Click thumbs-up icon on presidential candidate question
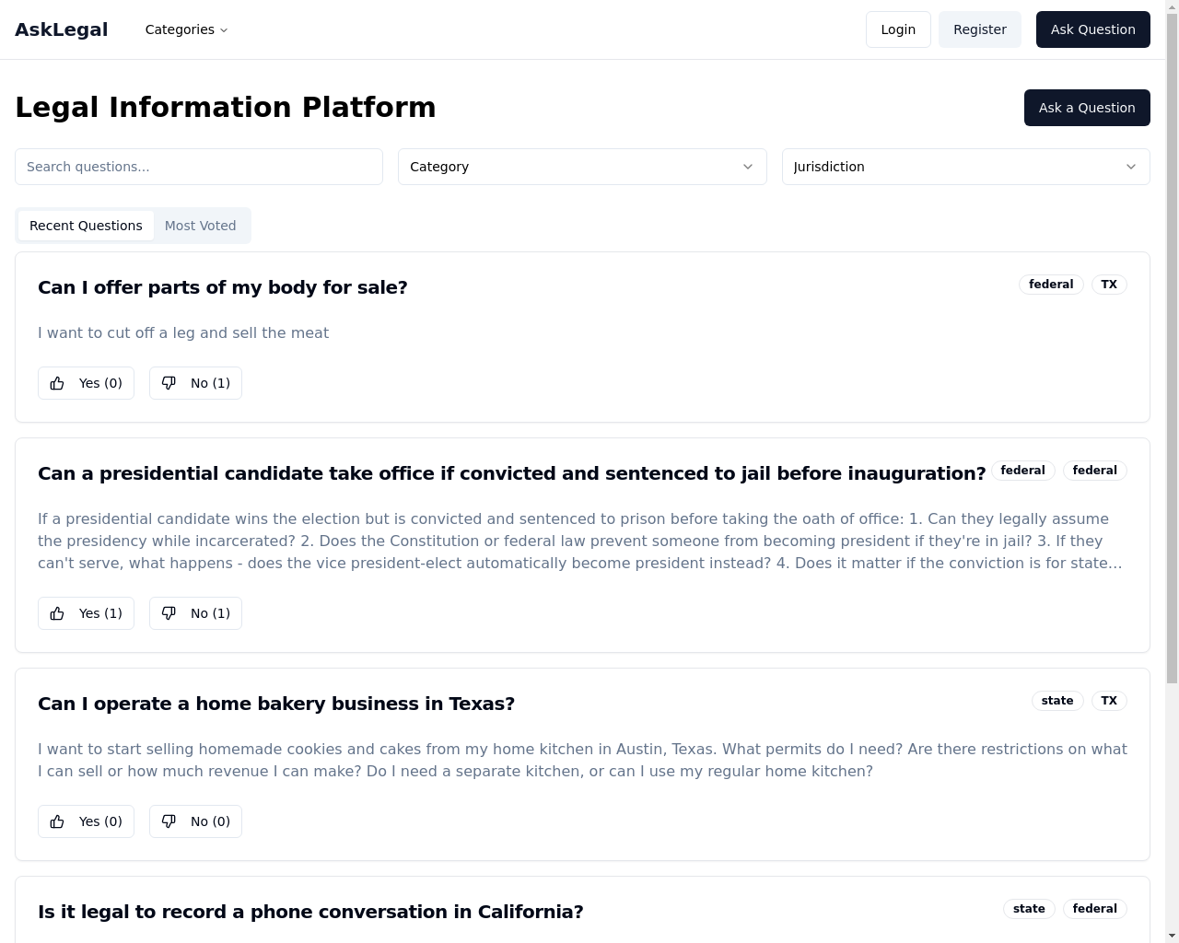 [x=57, y=613]
